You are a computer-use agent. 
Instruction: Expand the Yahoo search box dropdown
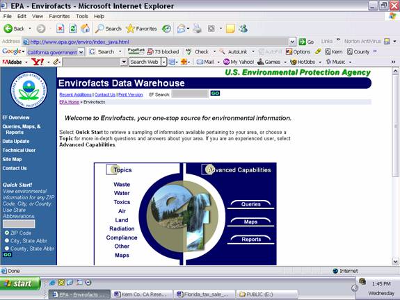[123, 62]
